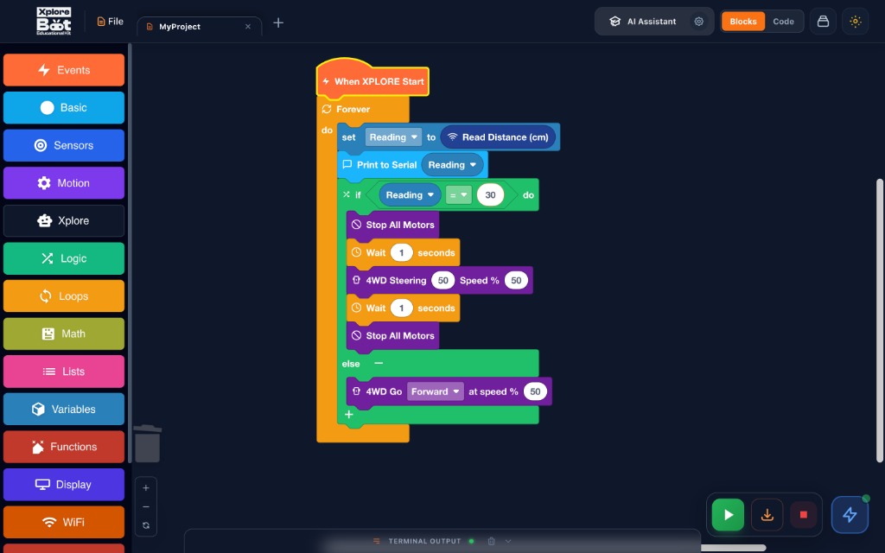Select the WiFi block category
Image resolution: width=885 pixels, height=553 pixels.
[x=63, y=522]
